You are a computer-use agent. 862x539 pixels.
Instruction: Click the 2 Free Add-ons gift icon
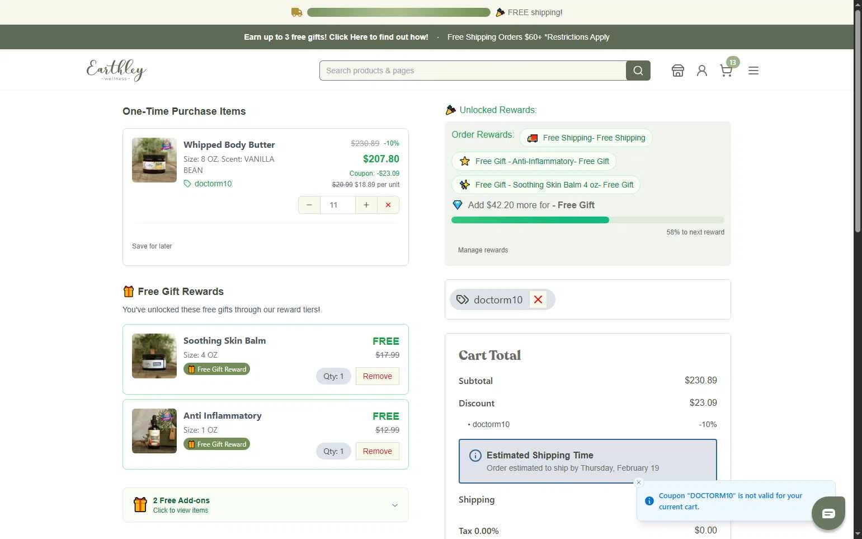140,505
